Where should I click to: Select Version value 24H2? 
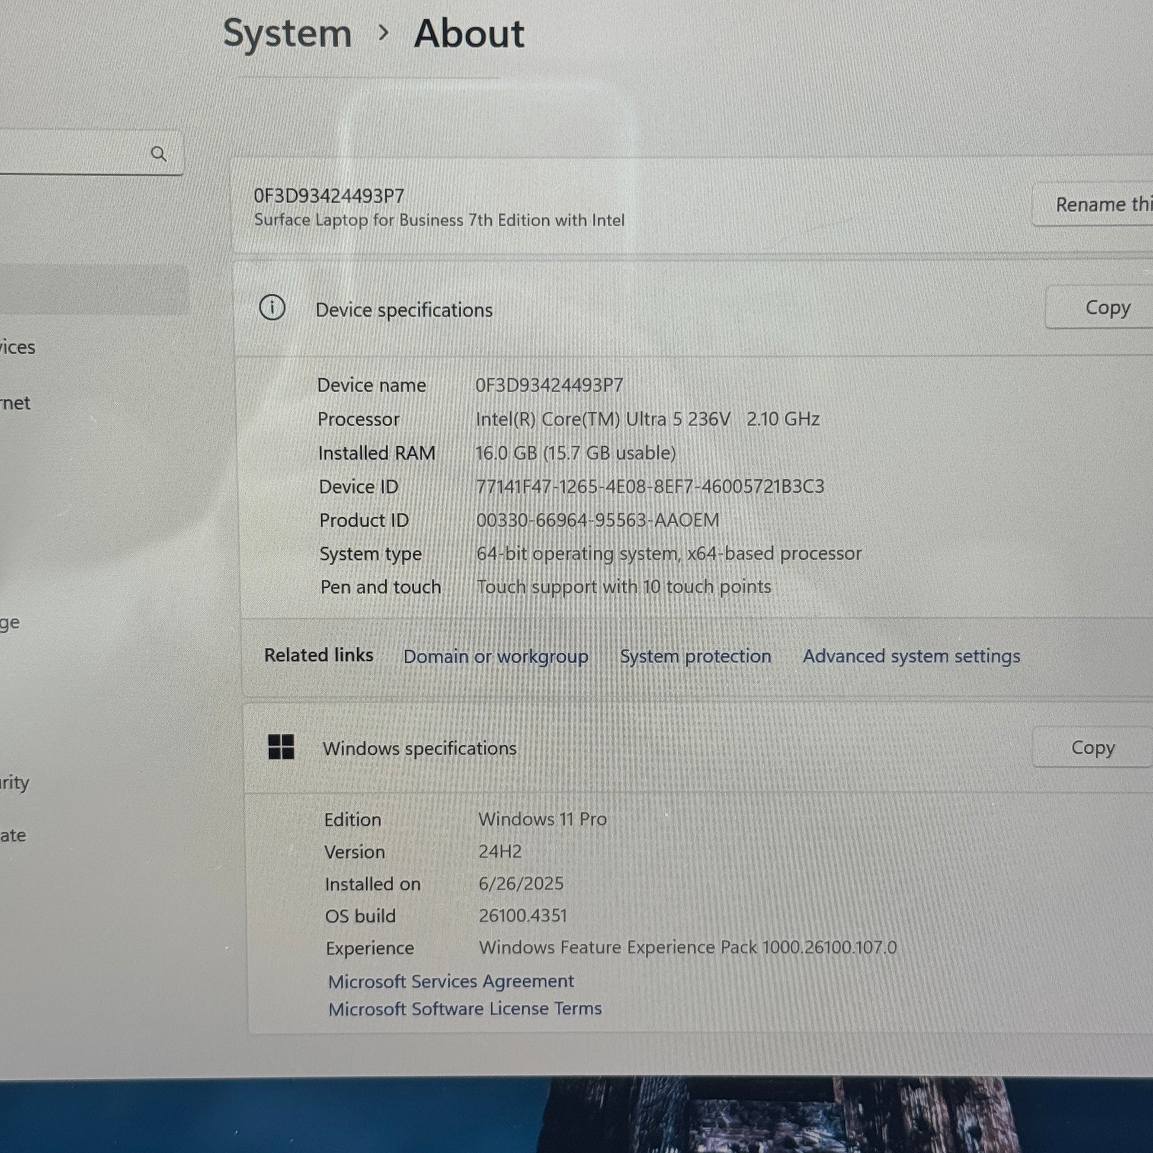(500, 851)
